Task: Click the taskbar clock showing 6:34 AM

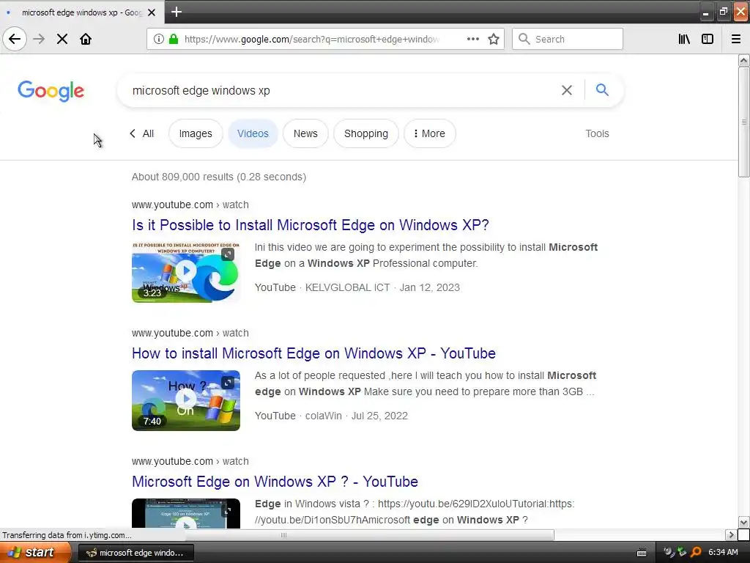Action: [723, 553]
